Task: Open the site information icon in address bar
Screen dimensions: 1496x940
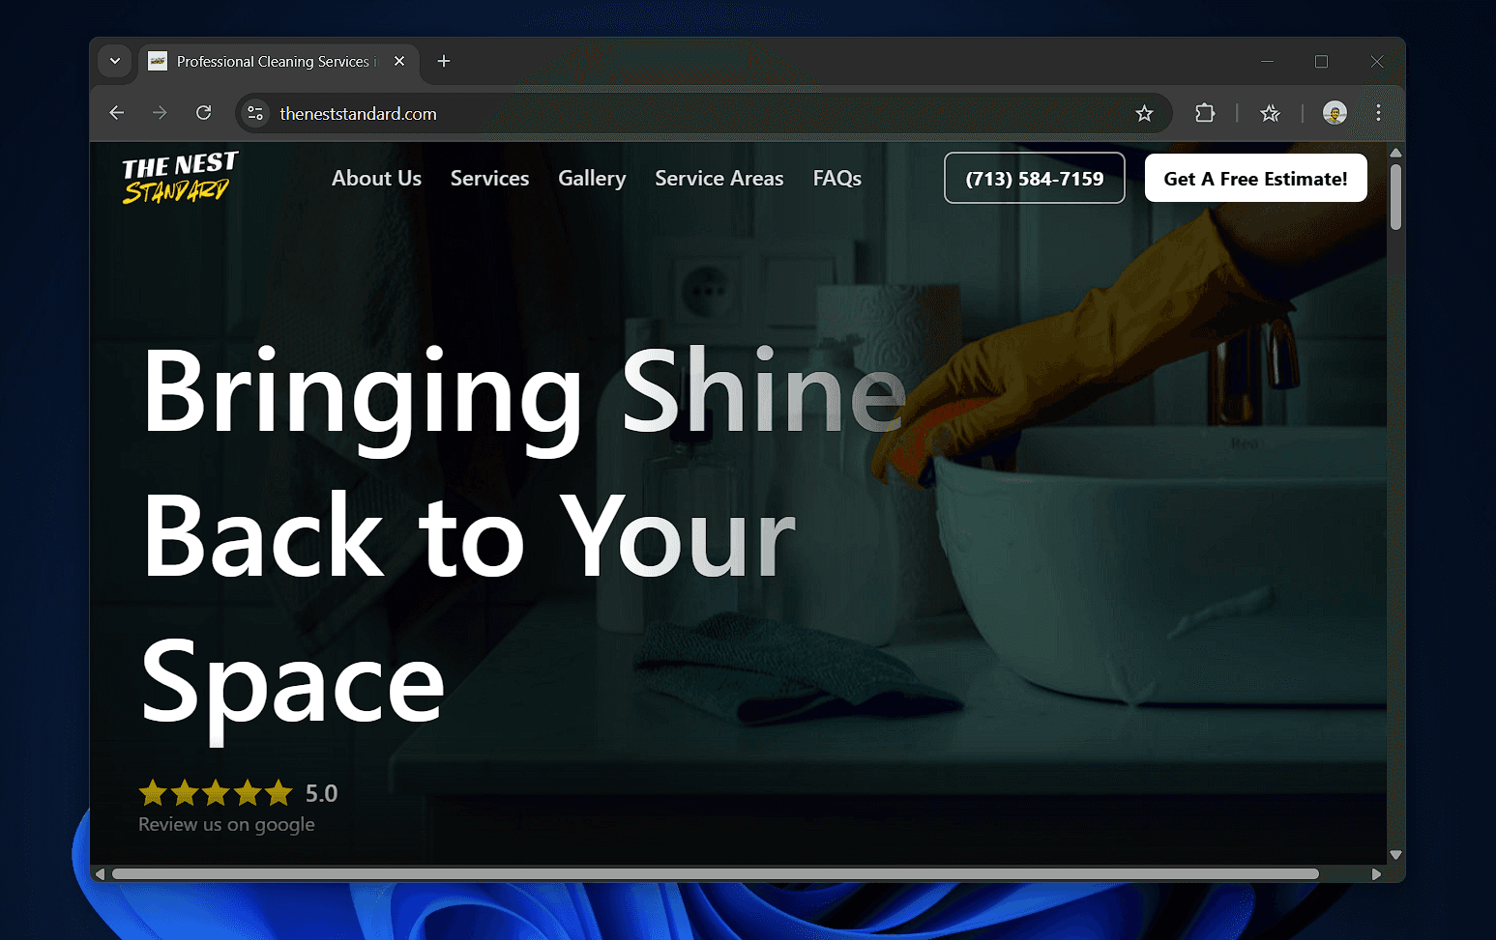Action: click(255, 113)
